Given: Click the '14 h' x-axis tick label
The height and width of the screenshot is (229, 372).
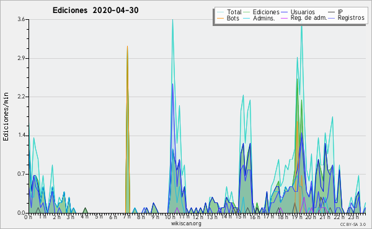Looking at the screenshot, I should [x=226, y=217].
